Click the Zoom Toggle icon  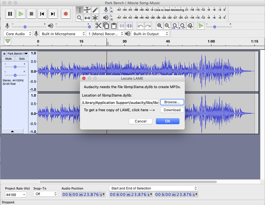[x=190, y=26]
